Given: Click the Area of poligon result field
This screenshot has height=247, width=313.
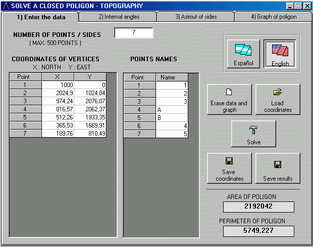Looking at the screenshot, I should point(258,207).
